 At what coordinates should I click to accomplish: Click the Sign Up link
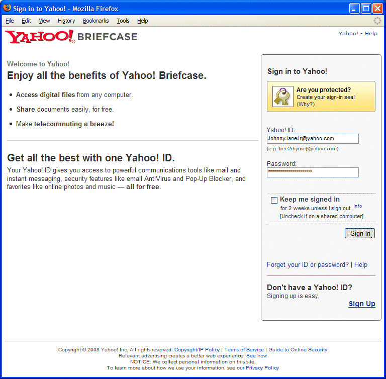(x=362, y=304)
